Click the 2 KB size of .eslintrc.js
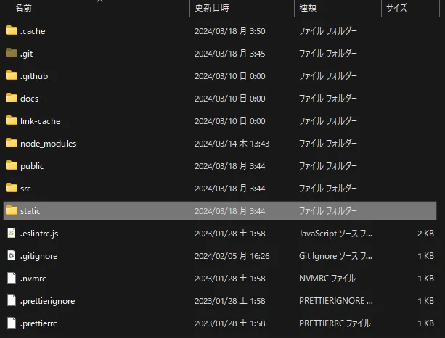 click(425, 233)
